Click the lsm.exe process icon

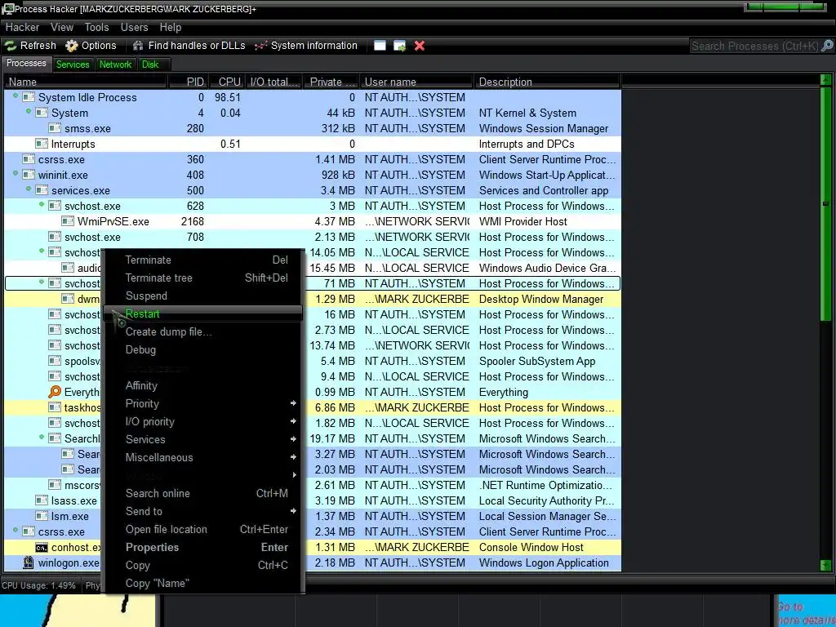[42, 516]
